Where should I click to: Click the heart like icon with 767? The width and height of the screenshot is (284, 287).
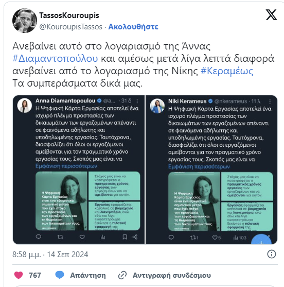point(19,275)
